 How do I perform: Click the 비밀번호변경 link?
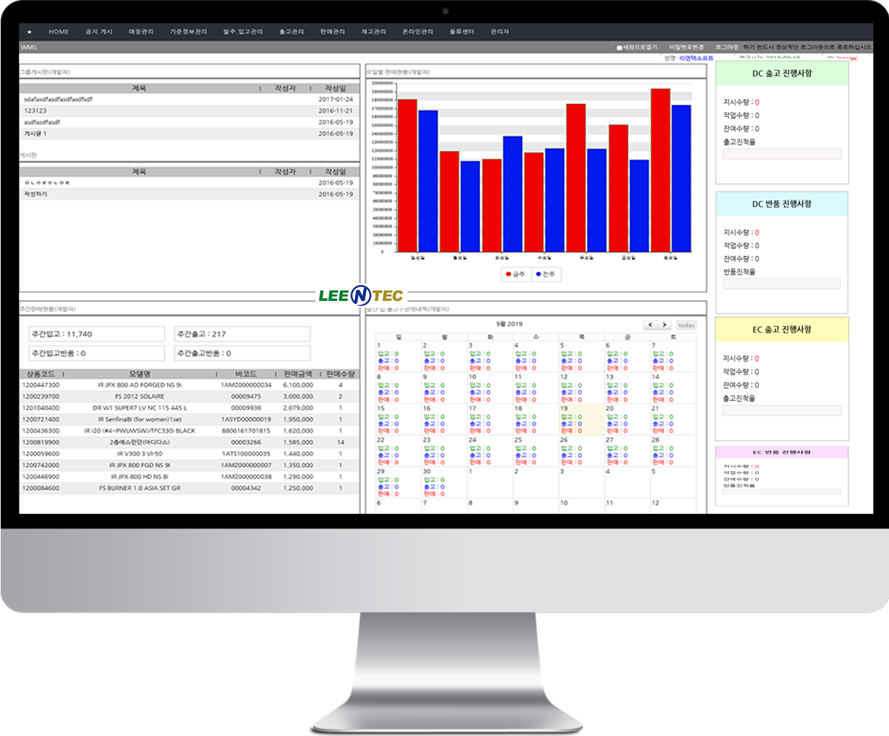coord(687,47)
